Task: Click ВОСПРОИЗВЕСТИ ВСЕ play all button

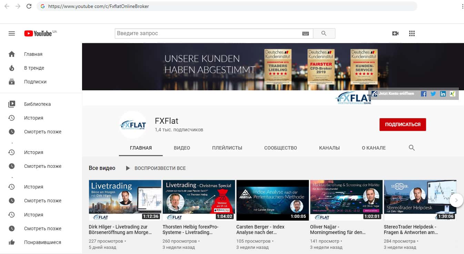Action: point(156,168)
